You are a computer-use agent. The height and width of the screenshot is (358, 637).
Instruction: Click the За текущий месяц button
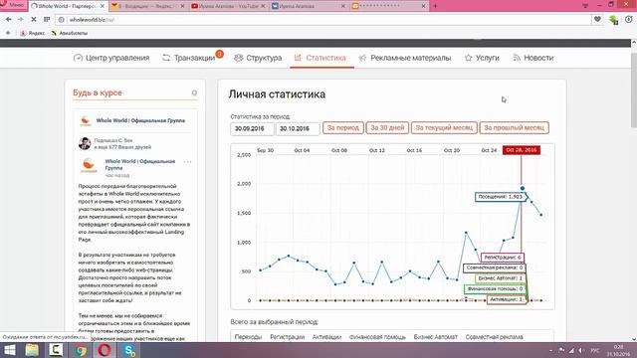444,128
